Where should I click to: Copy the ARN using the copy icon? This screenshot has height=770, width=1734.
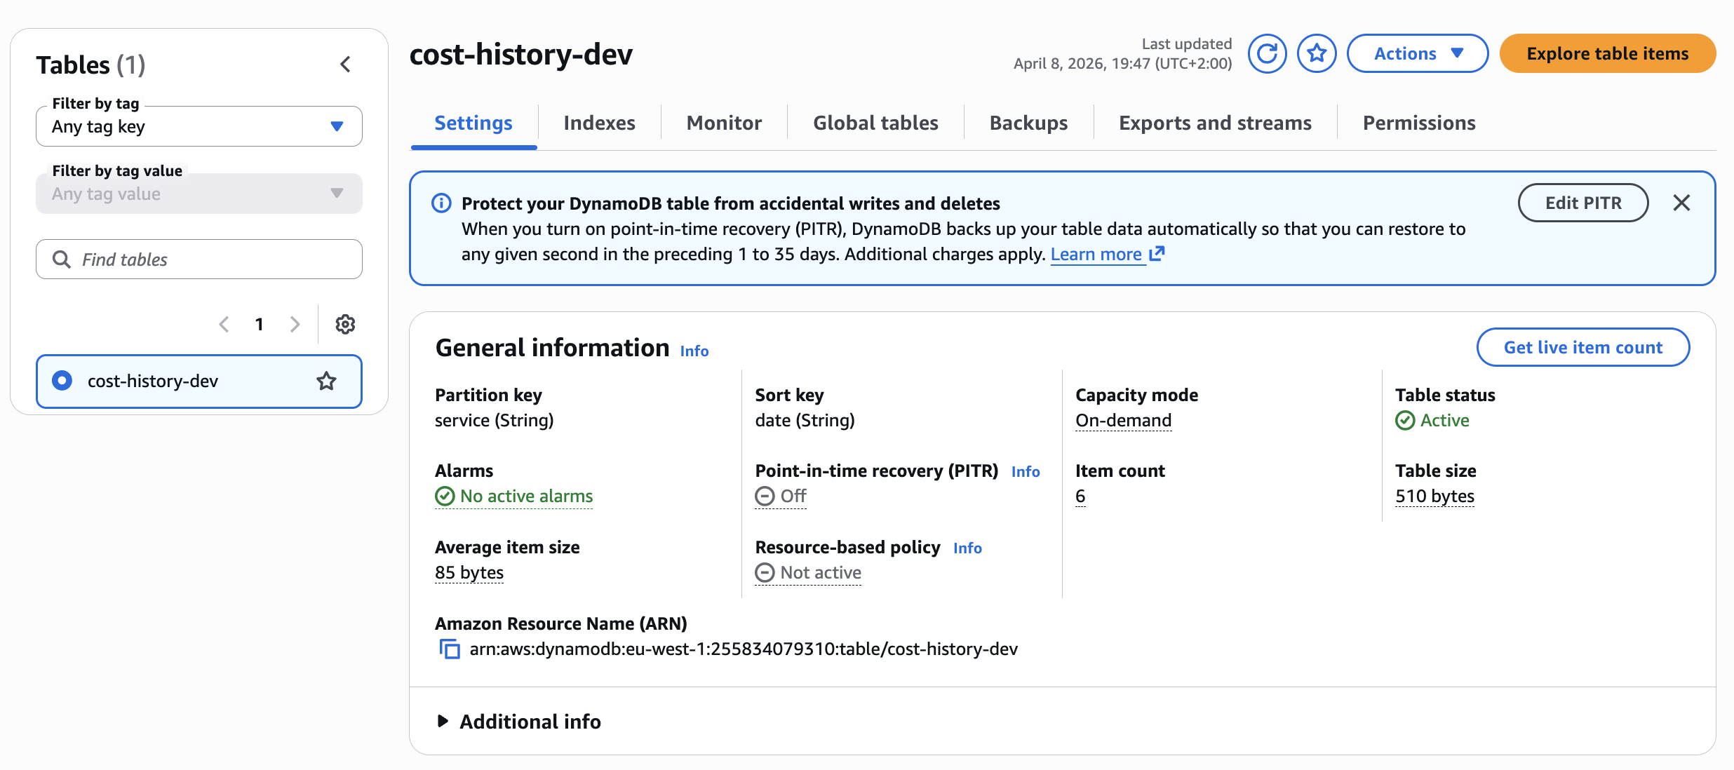[x=450, y=650]
